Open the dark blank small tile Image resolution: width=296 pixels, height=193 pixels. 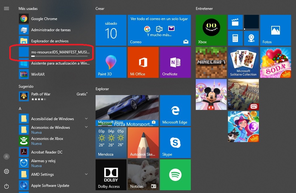coord(251,22)
